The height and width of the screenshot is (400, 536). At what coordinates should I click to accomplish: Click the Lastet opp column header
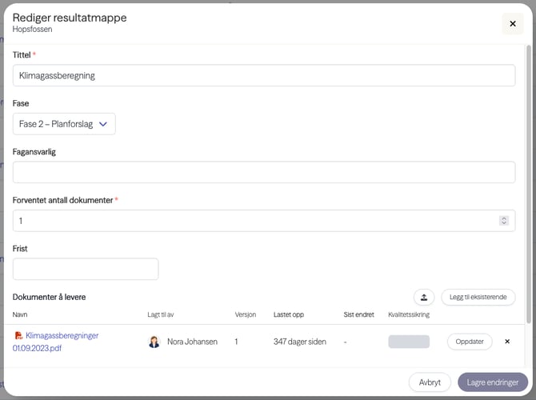[288, 315]
